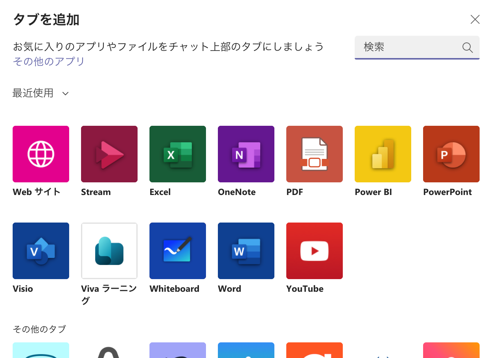Viewport: 493px width, 358px height.
Task: Click the magnifier search icon
Action: (467, 47)
